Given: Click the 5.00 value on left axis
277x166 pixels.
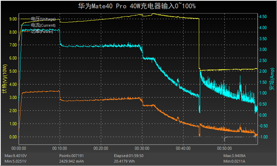Looking at the screenshot, I should click(x=13, y=71).
